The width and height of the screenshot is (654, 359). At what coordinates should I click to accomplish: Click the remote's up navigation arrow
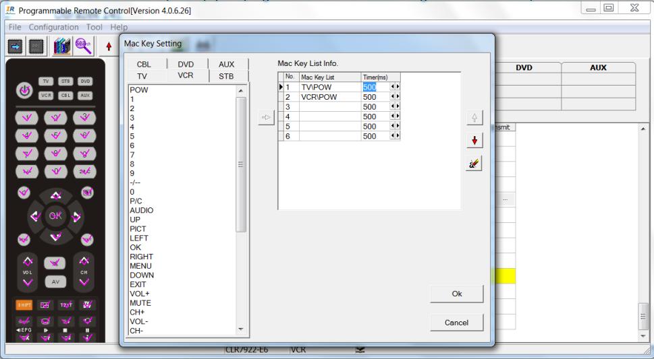(x=55, y=195)
